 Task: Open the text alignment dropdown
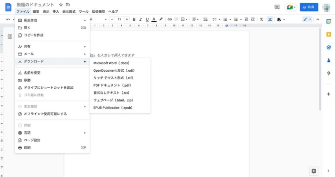coord(195,19)
